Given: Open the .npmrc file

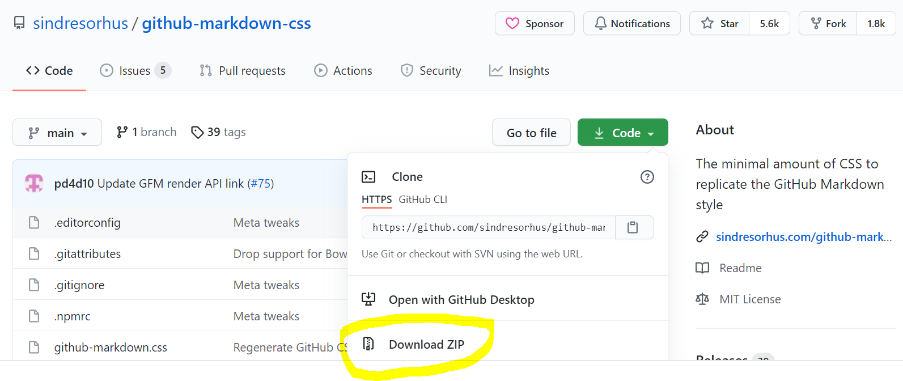Looking at the screenshot, I should [73, 316].
